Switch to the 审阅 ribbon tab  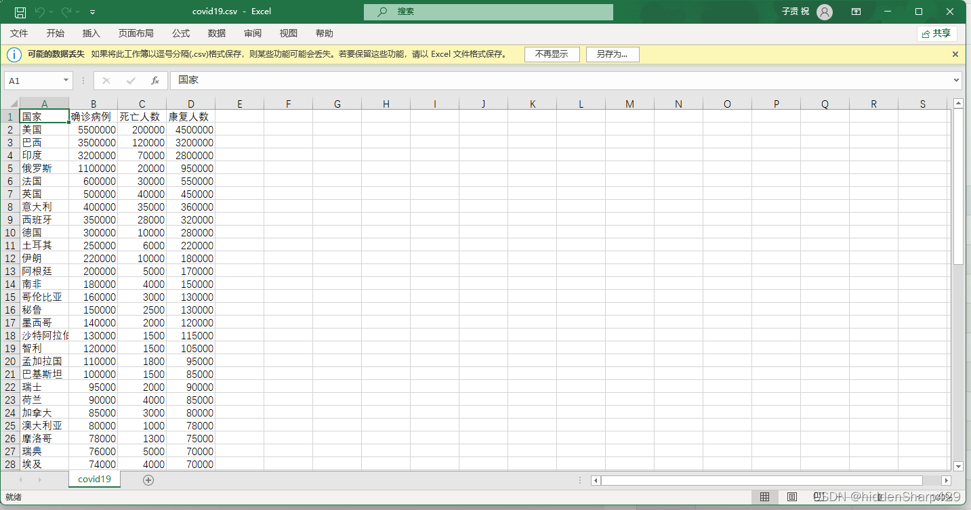point(253,33)
